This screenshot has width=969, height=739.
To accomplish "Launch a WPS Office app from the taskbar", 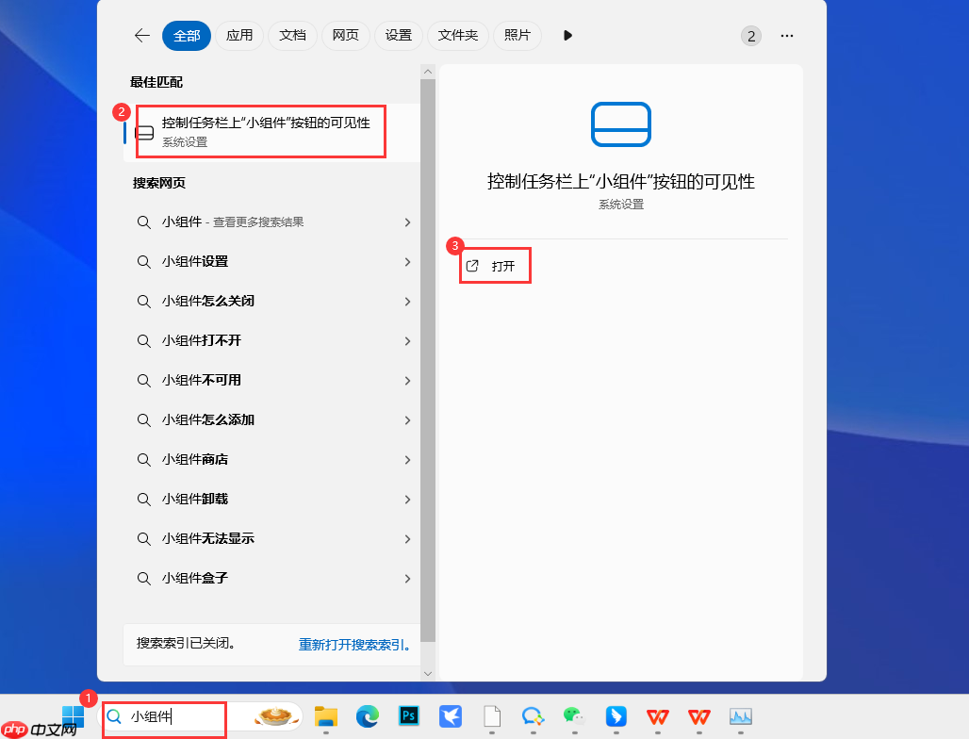I will (657, 717).
